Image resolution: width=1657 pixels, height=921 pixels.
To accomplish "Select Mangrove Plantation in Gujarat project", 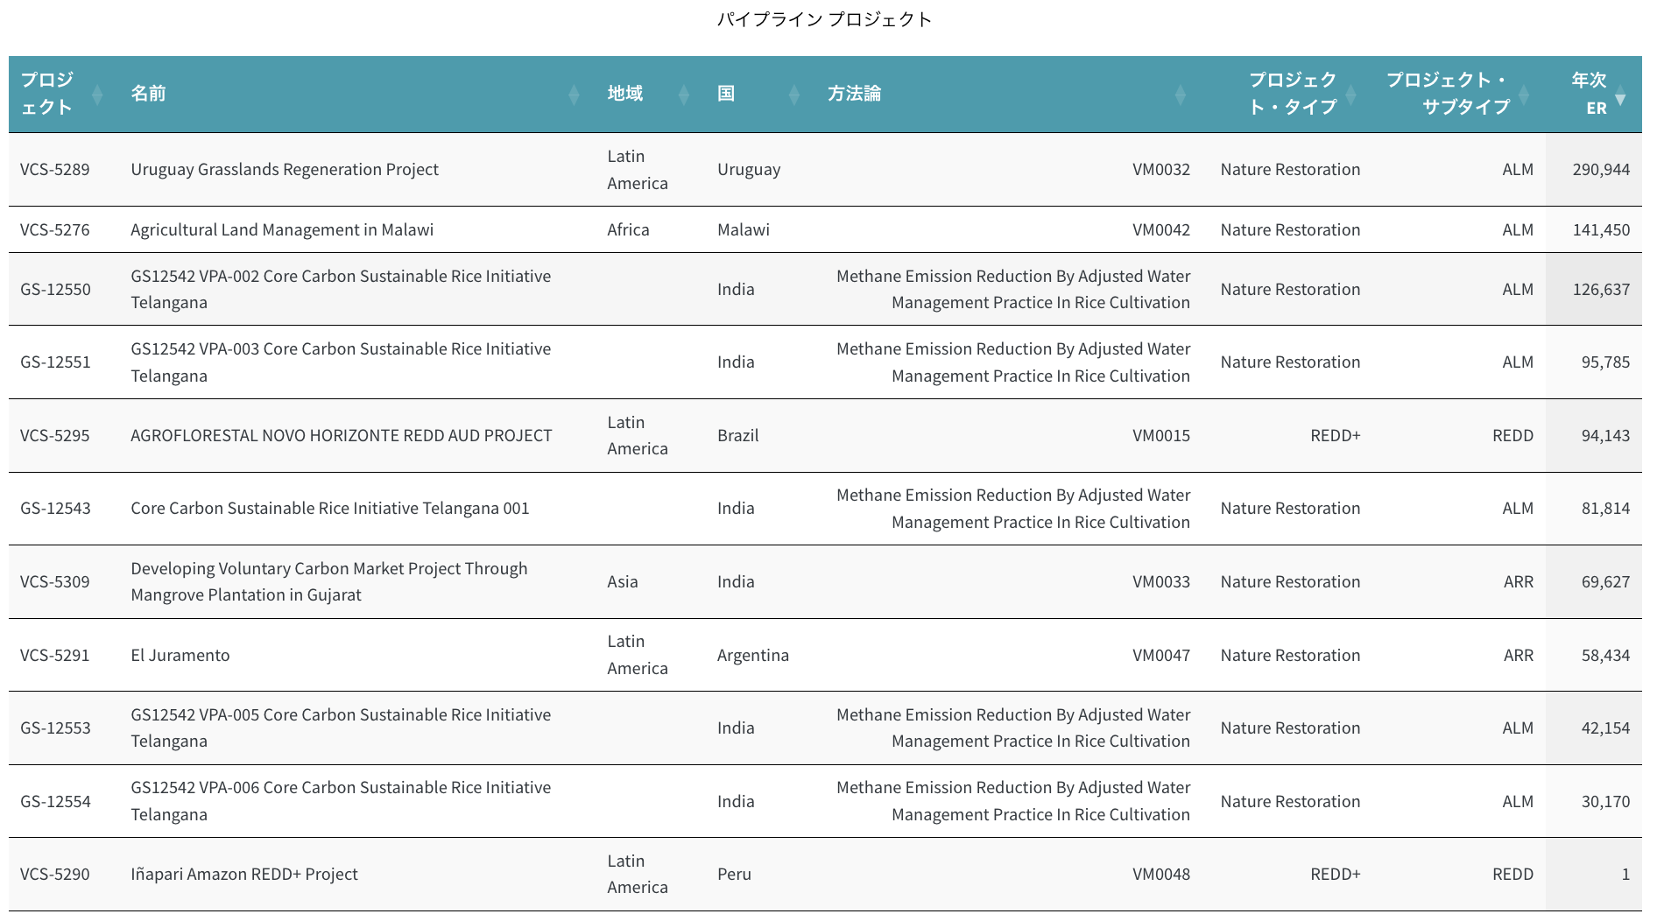I will coord(328,582).
